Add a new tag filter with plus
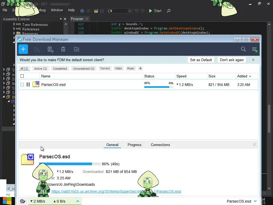 click(140, 69)
